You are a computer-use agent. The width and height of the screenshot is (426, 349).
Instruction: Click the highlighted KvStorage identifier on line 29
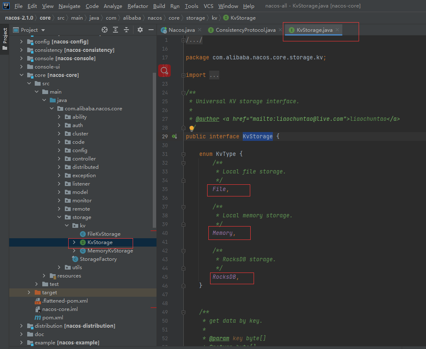(x=257, y=136)
